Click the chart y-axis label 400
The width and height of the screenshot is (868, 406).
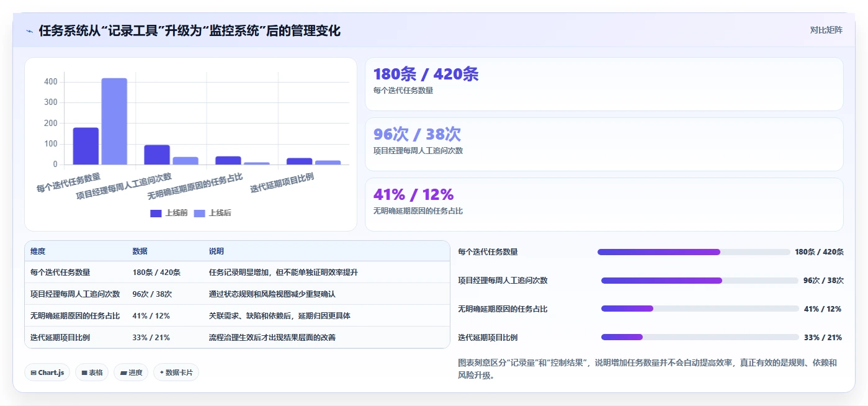tap(51, 82)
